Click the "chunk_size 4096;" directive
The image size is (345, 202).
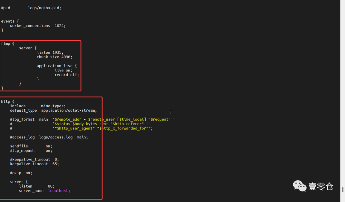point(54,57)
